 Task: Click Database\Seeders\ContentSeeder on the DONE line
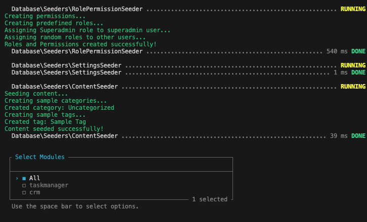pos(65,136)
